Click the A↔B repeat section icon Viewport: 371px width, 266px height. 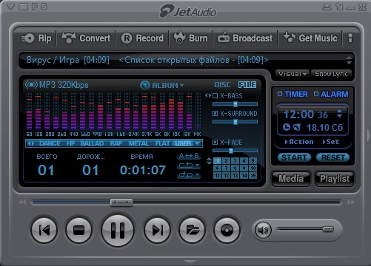(x=189, y=156)
